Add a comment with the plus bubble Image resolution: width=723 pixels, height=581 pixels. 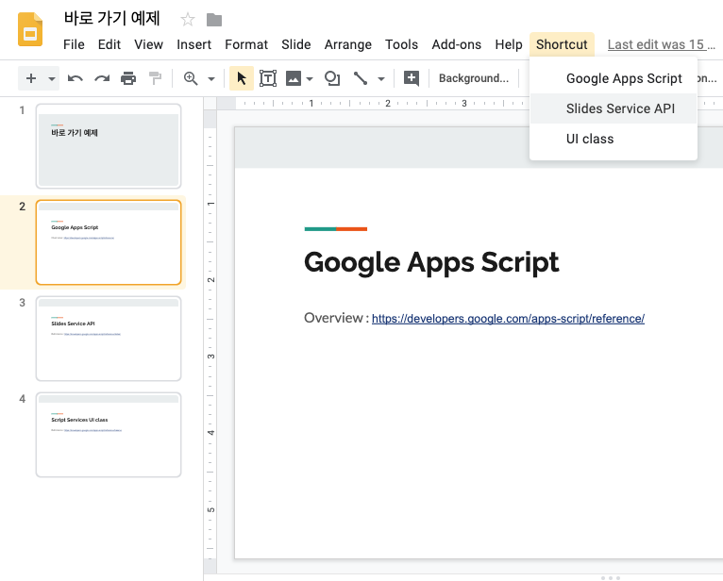pos(412,78)
